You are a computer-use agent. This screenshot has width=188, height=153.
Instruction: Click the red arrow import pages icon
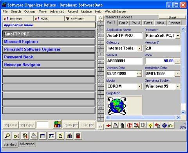(157, 126)
